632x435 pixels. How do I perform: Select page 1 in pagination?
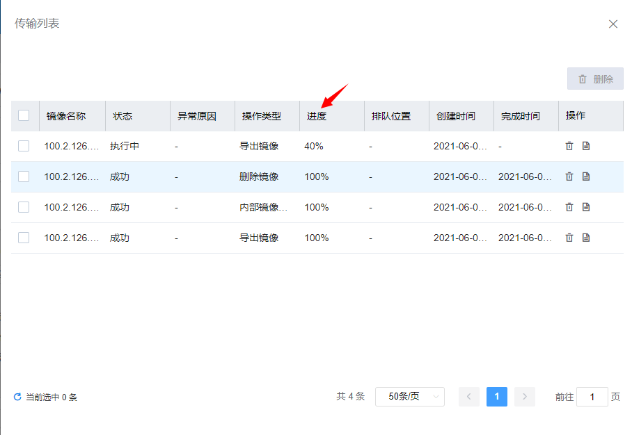[496, 397]
